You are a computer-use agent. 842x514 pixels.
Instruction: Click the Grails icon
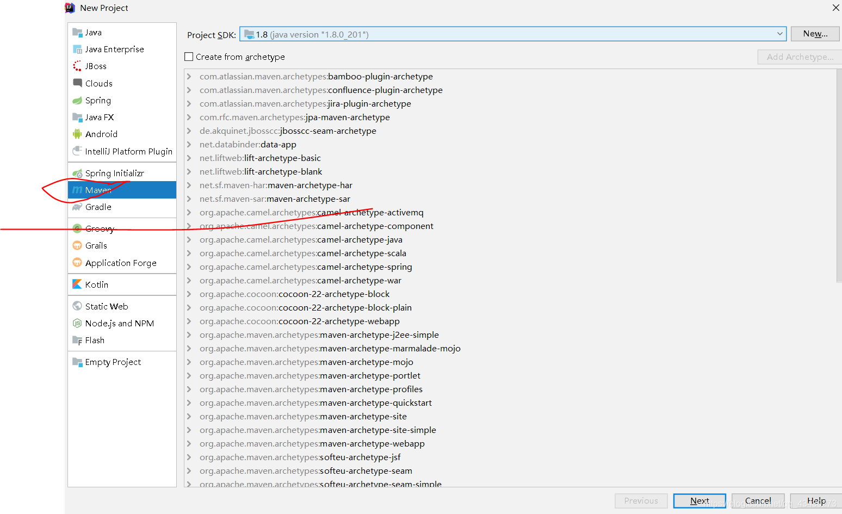pos(77,246)
